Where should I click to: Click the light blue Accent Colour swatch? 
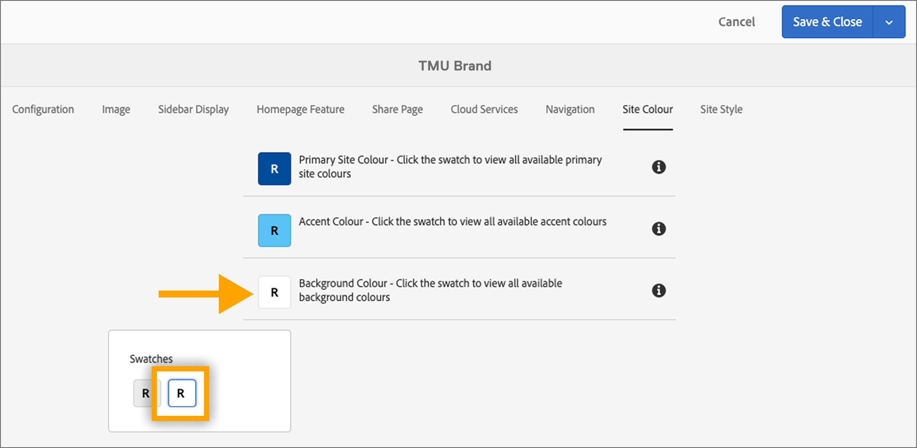click(274, 231)
